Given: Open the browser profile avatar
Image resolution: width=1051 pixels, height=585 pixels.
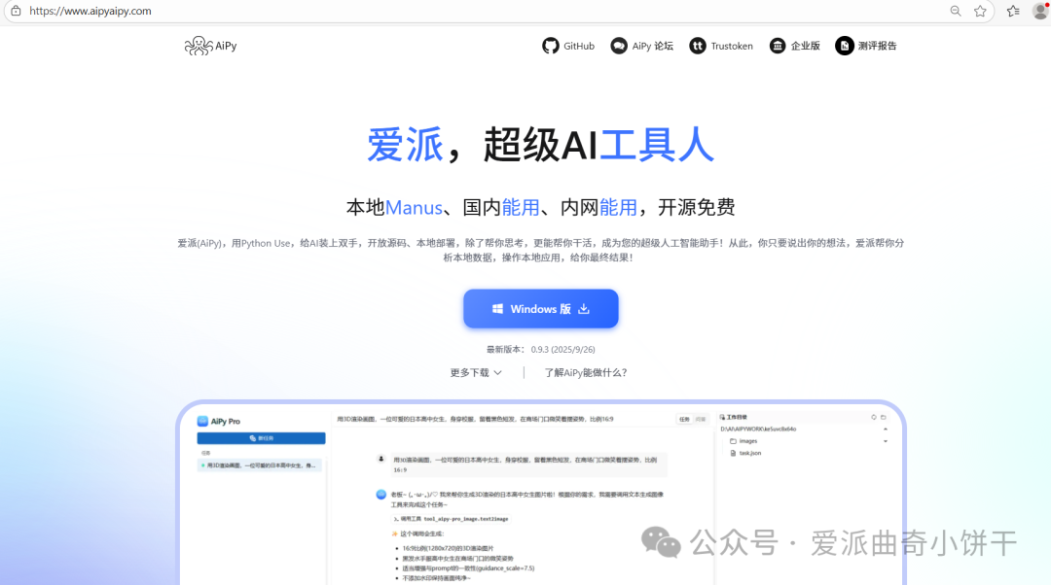Looking at the screenshot, I should [1041, 11].
